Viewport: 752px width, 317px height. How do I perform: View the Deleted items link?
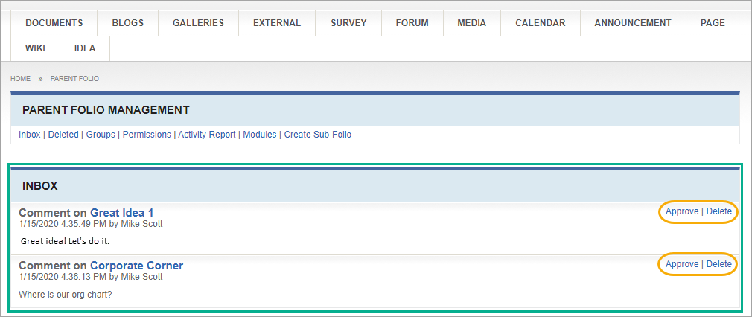click(63, 135)
